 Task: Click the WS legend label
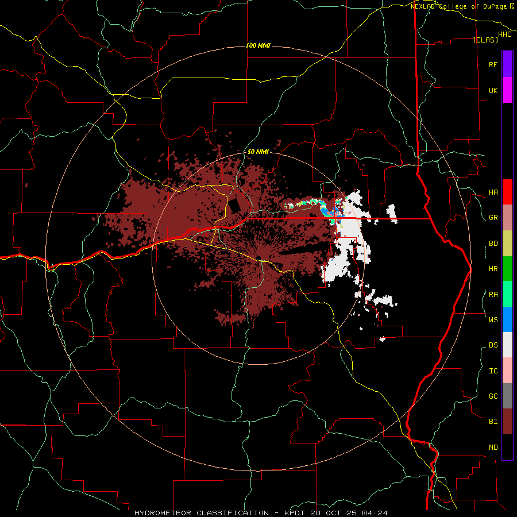493,320
